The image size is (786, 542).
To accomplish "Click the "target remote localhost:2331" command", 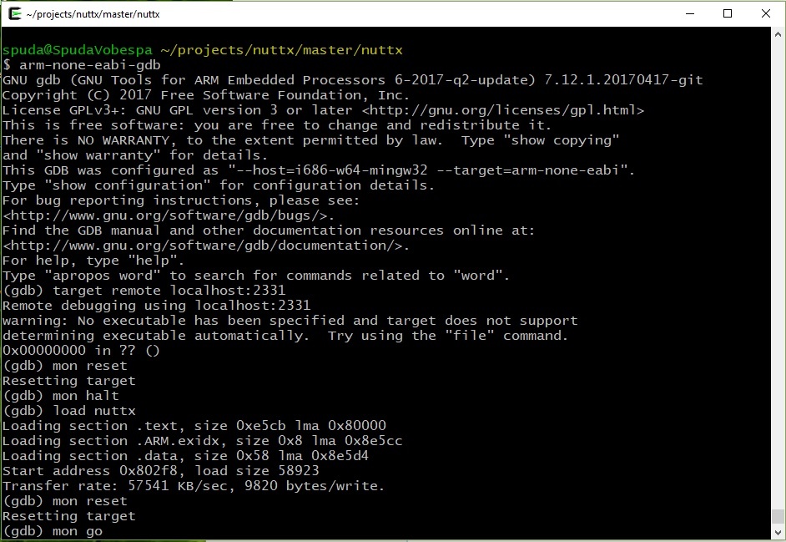I will tap(144, 290).
